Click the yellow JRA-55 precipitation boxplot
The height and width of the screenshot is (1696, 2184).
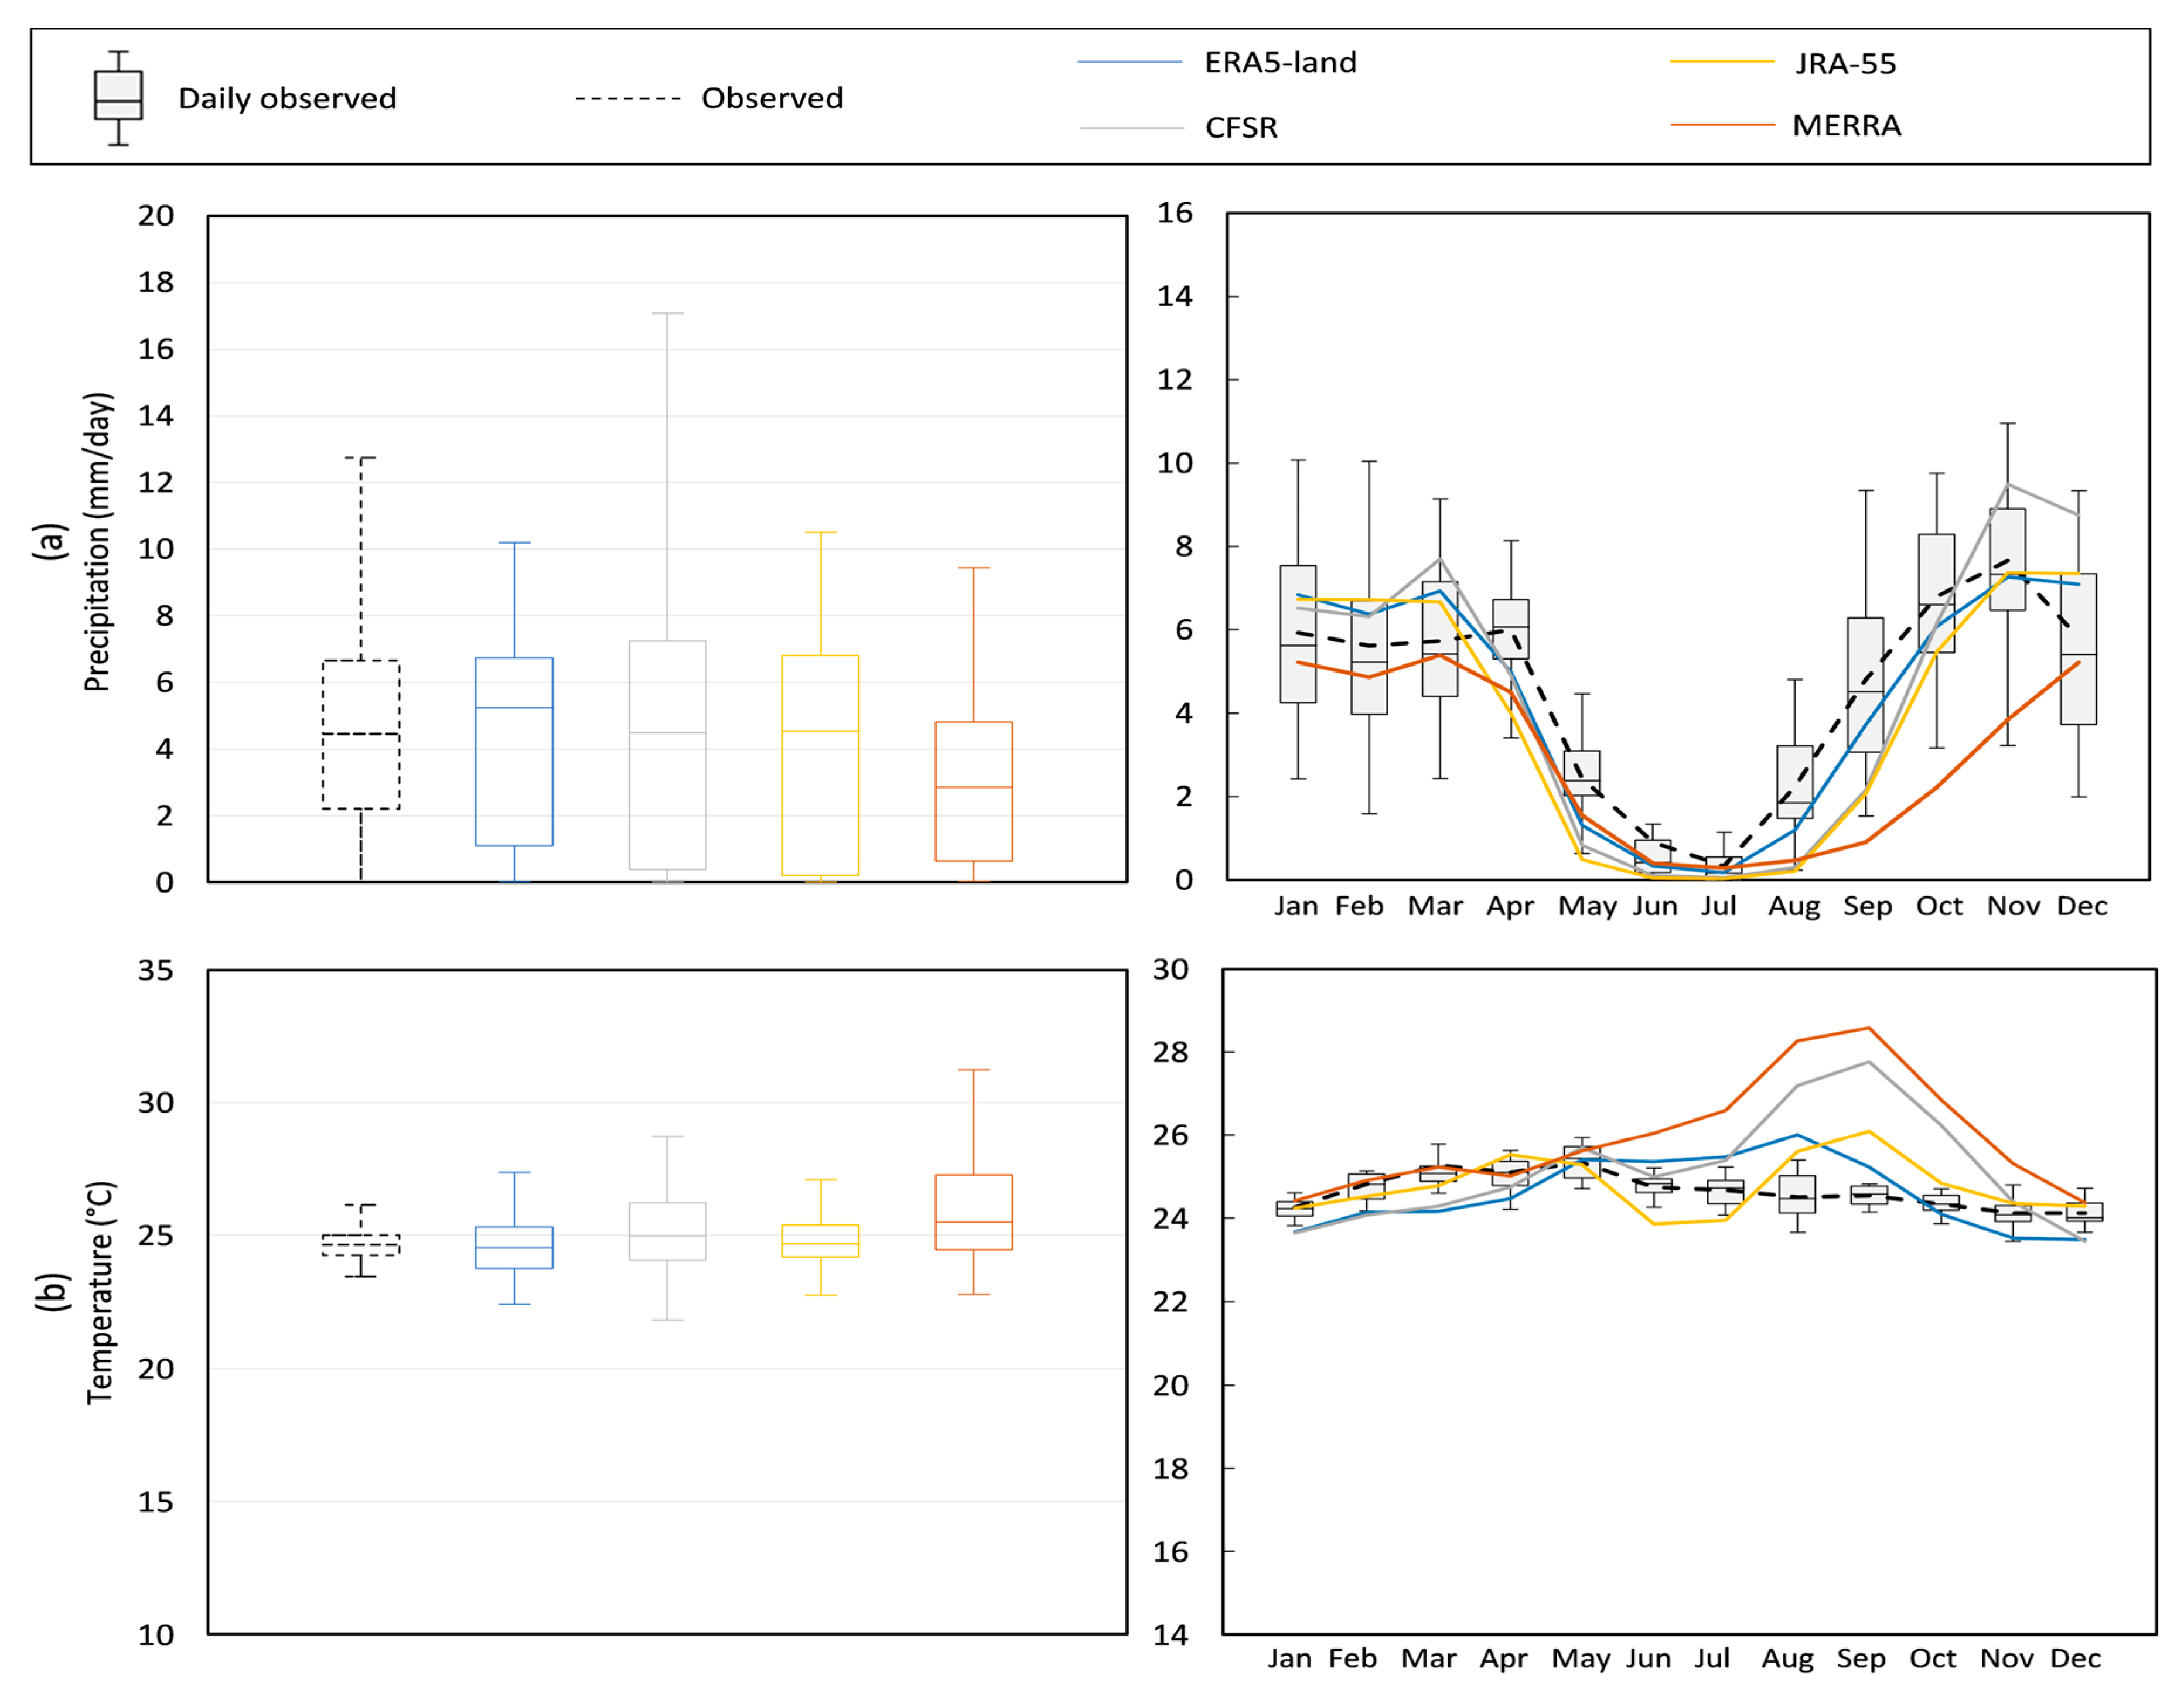click(x=820, y=765)
